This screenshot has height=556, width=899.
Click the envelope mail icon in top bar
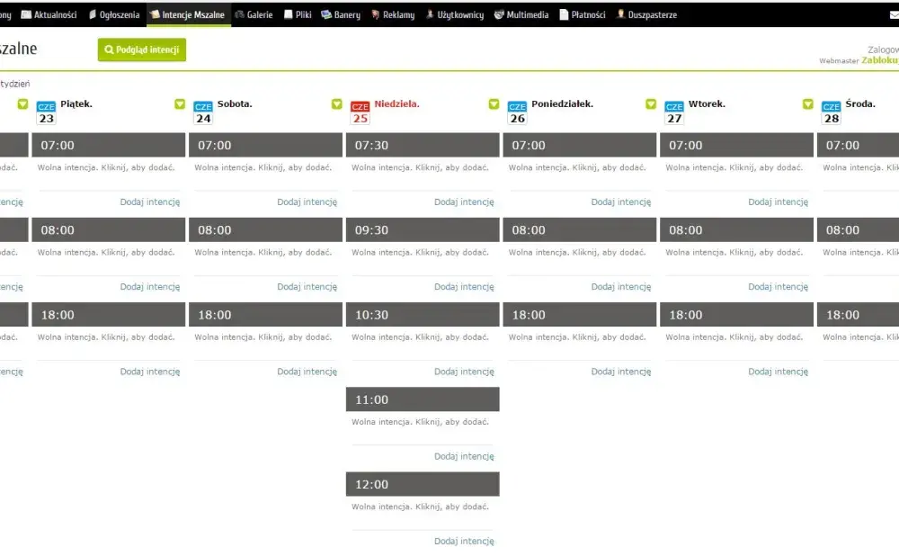pos(895,15)
